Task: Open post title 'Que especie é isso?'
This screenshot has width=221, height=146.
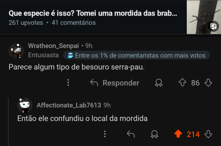Action: [93, 13]
